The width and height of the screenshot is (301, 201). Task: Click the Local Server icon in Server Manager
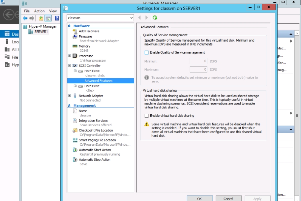click(7, 42)
